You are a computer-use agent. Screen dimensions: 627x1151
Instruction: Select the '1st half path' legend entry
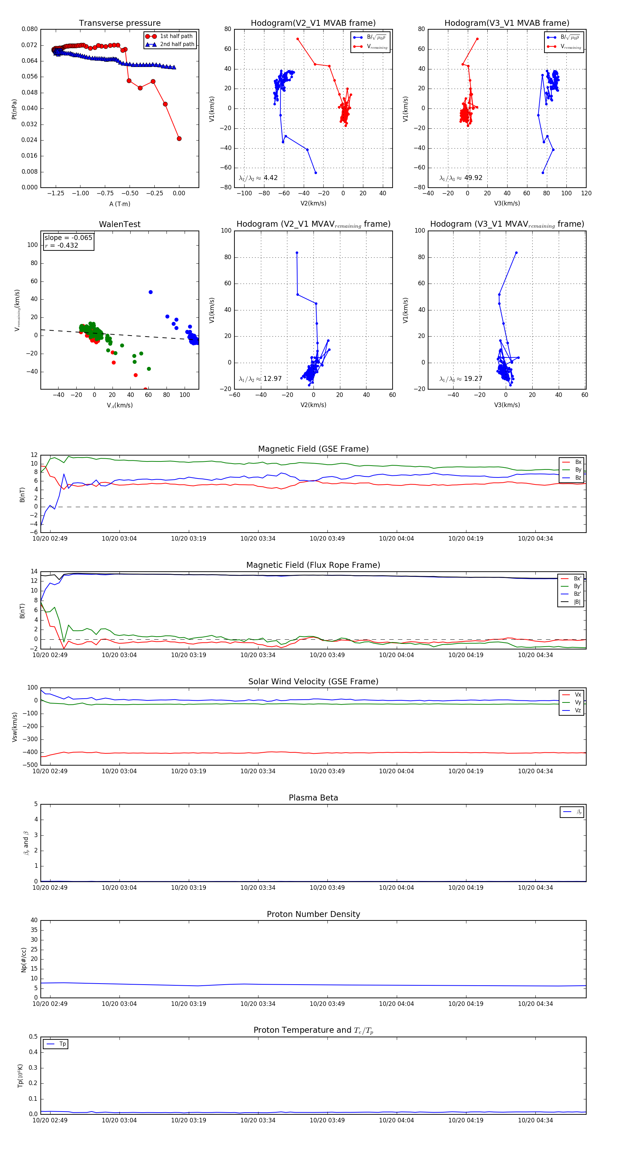(x=170, y=36)
